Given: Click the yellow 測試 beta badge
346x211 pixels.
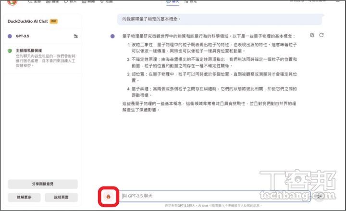Looking at the screenshot, I should click(54, 21).
